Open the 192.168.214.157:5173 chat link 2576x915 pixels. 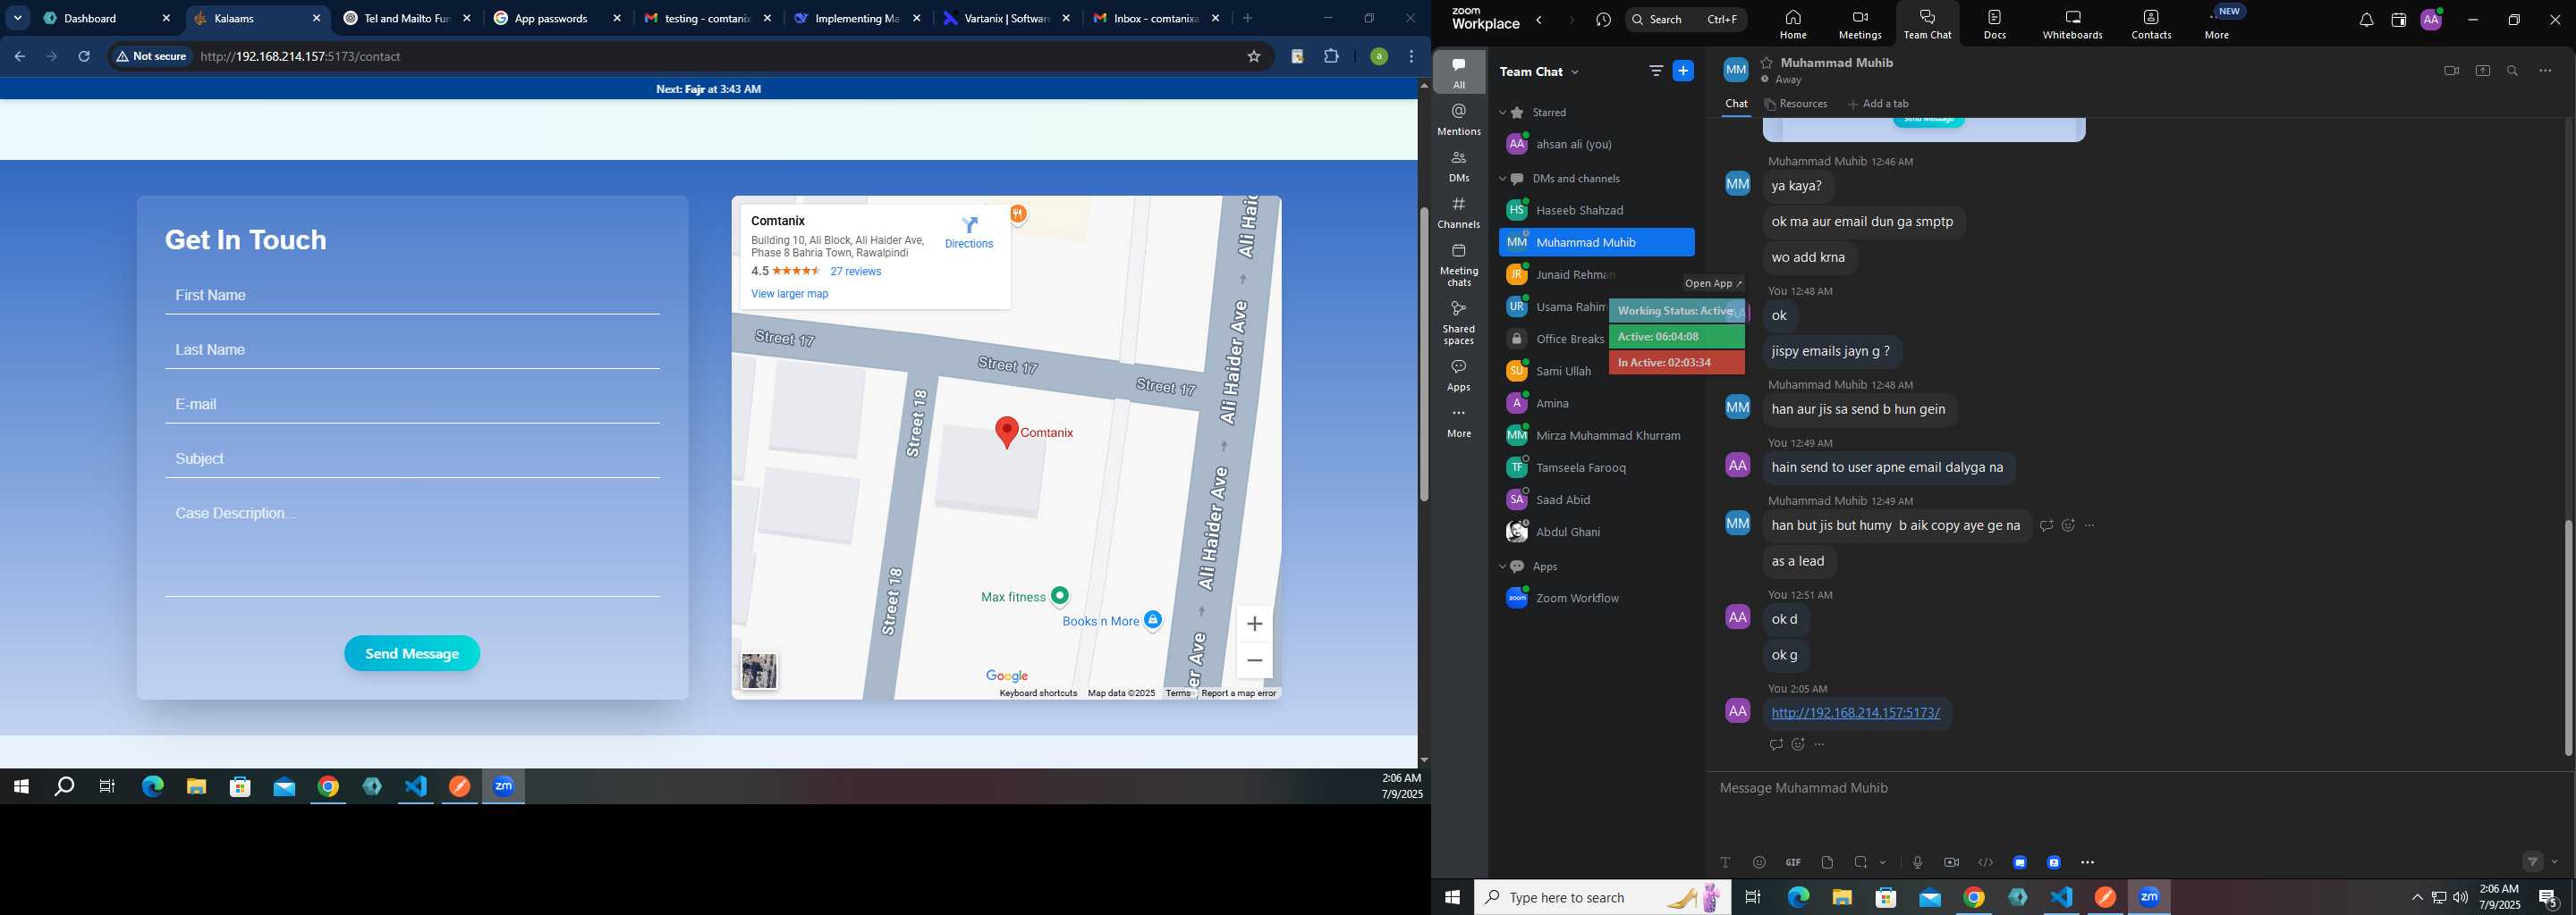[1855, 713]
